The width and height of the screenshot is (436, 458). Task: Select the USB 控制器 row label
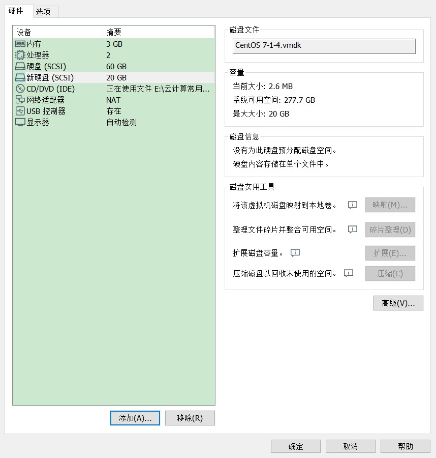[x=46, y=111]
